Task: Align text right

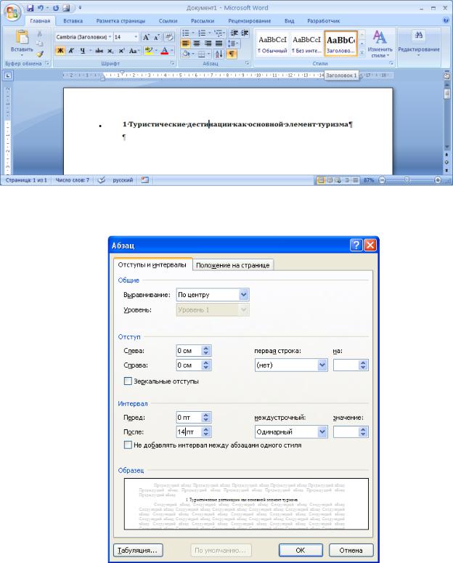Action: (208, 44)
